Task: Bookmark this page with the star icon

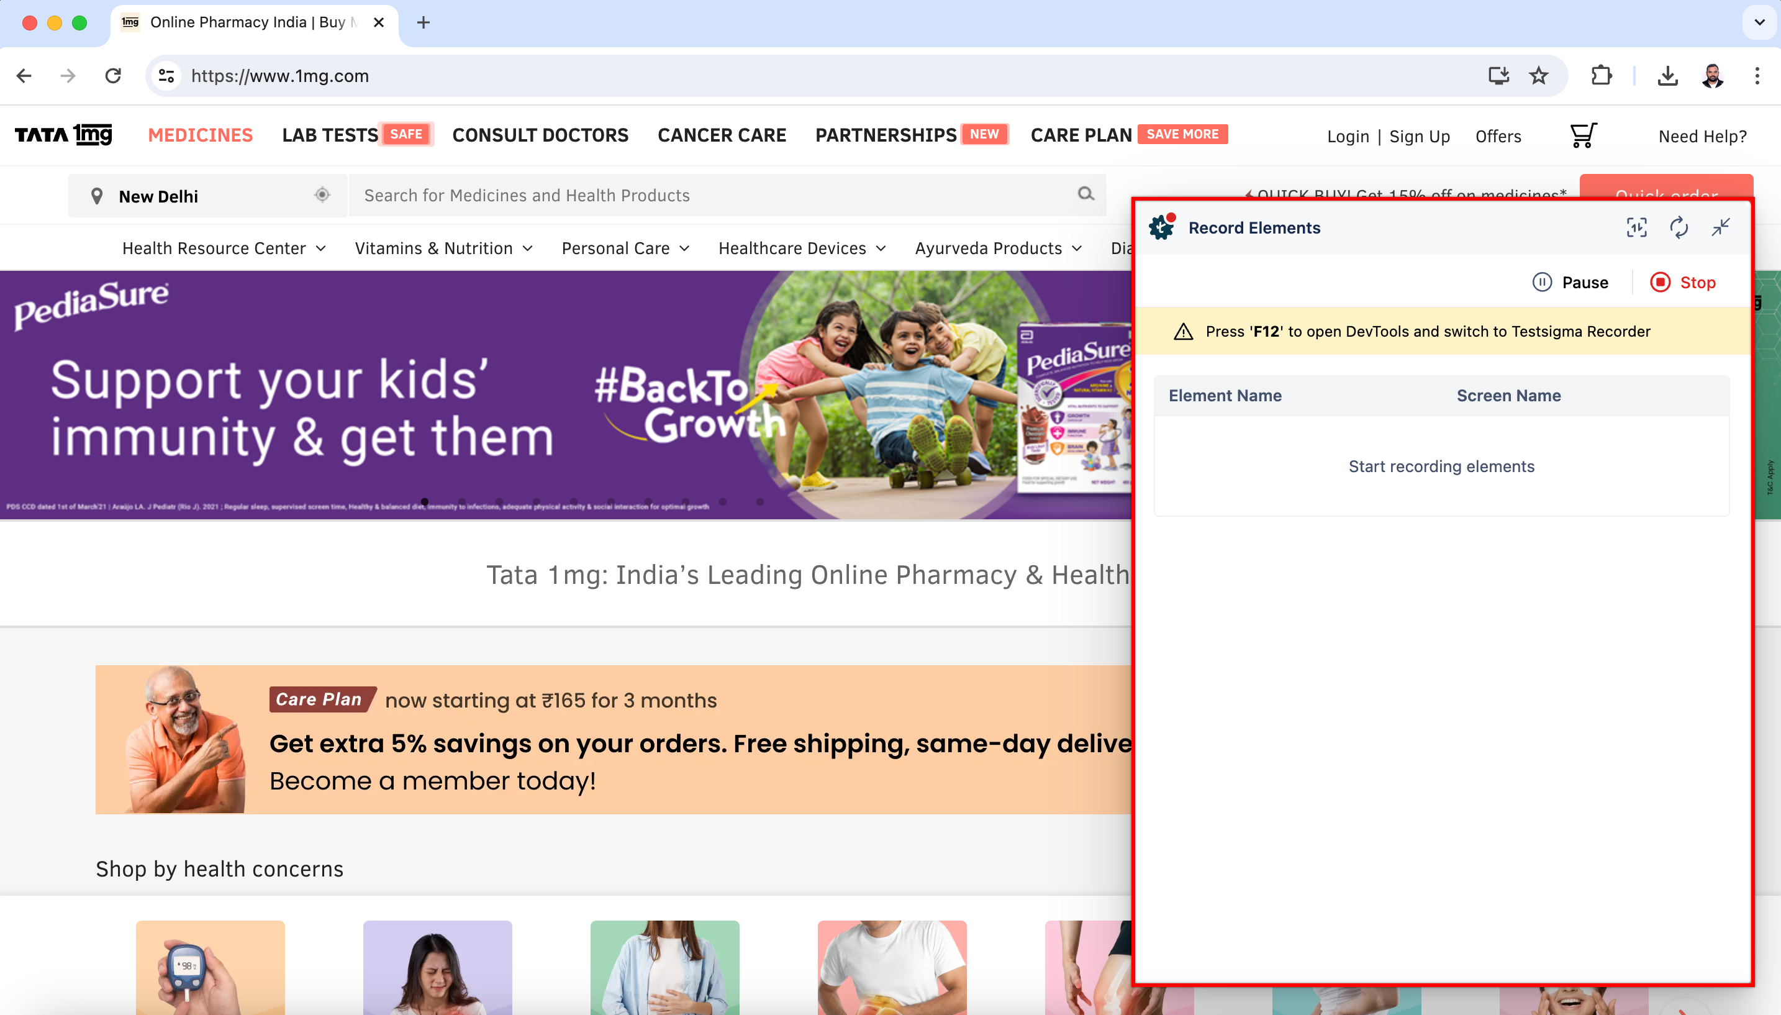Action: (x=1539, y=75)
